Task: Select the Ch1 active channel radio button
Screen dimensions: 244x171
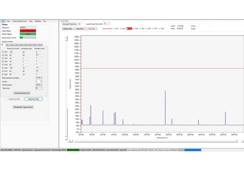Action: coord(114,29)
